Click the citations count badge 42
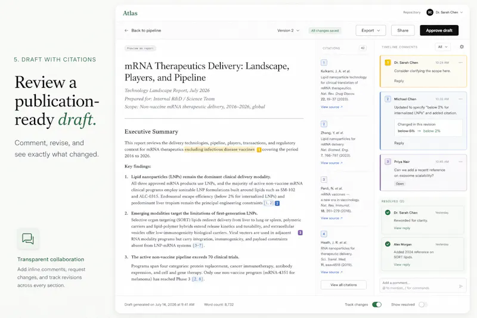 point(363,48)
